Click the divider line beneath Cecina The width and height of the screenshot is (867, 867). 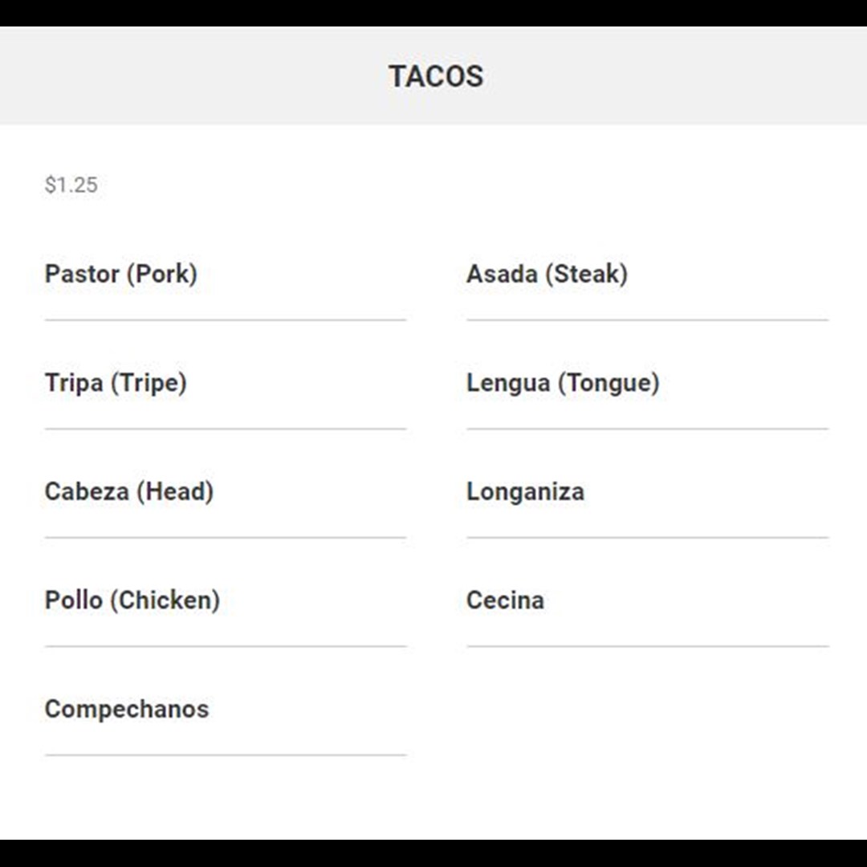(x=648, y=645)
